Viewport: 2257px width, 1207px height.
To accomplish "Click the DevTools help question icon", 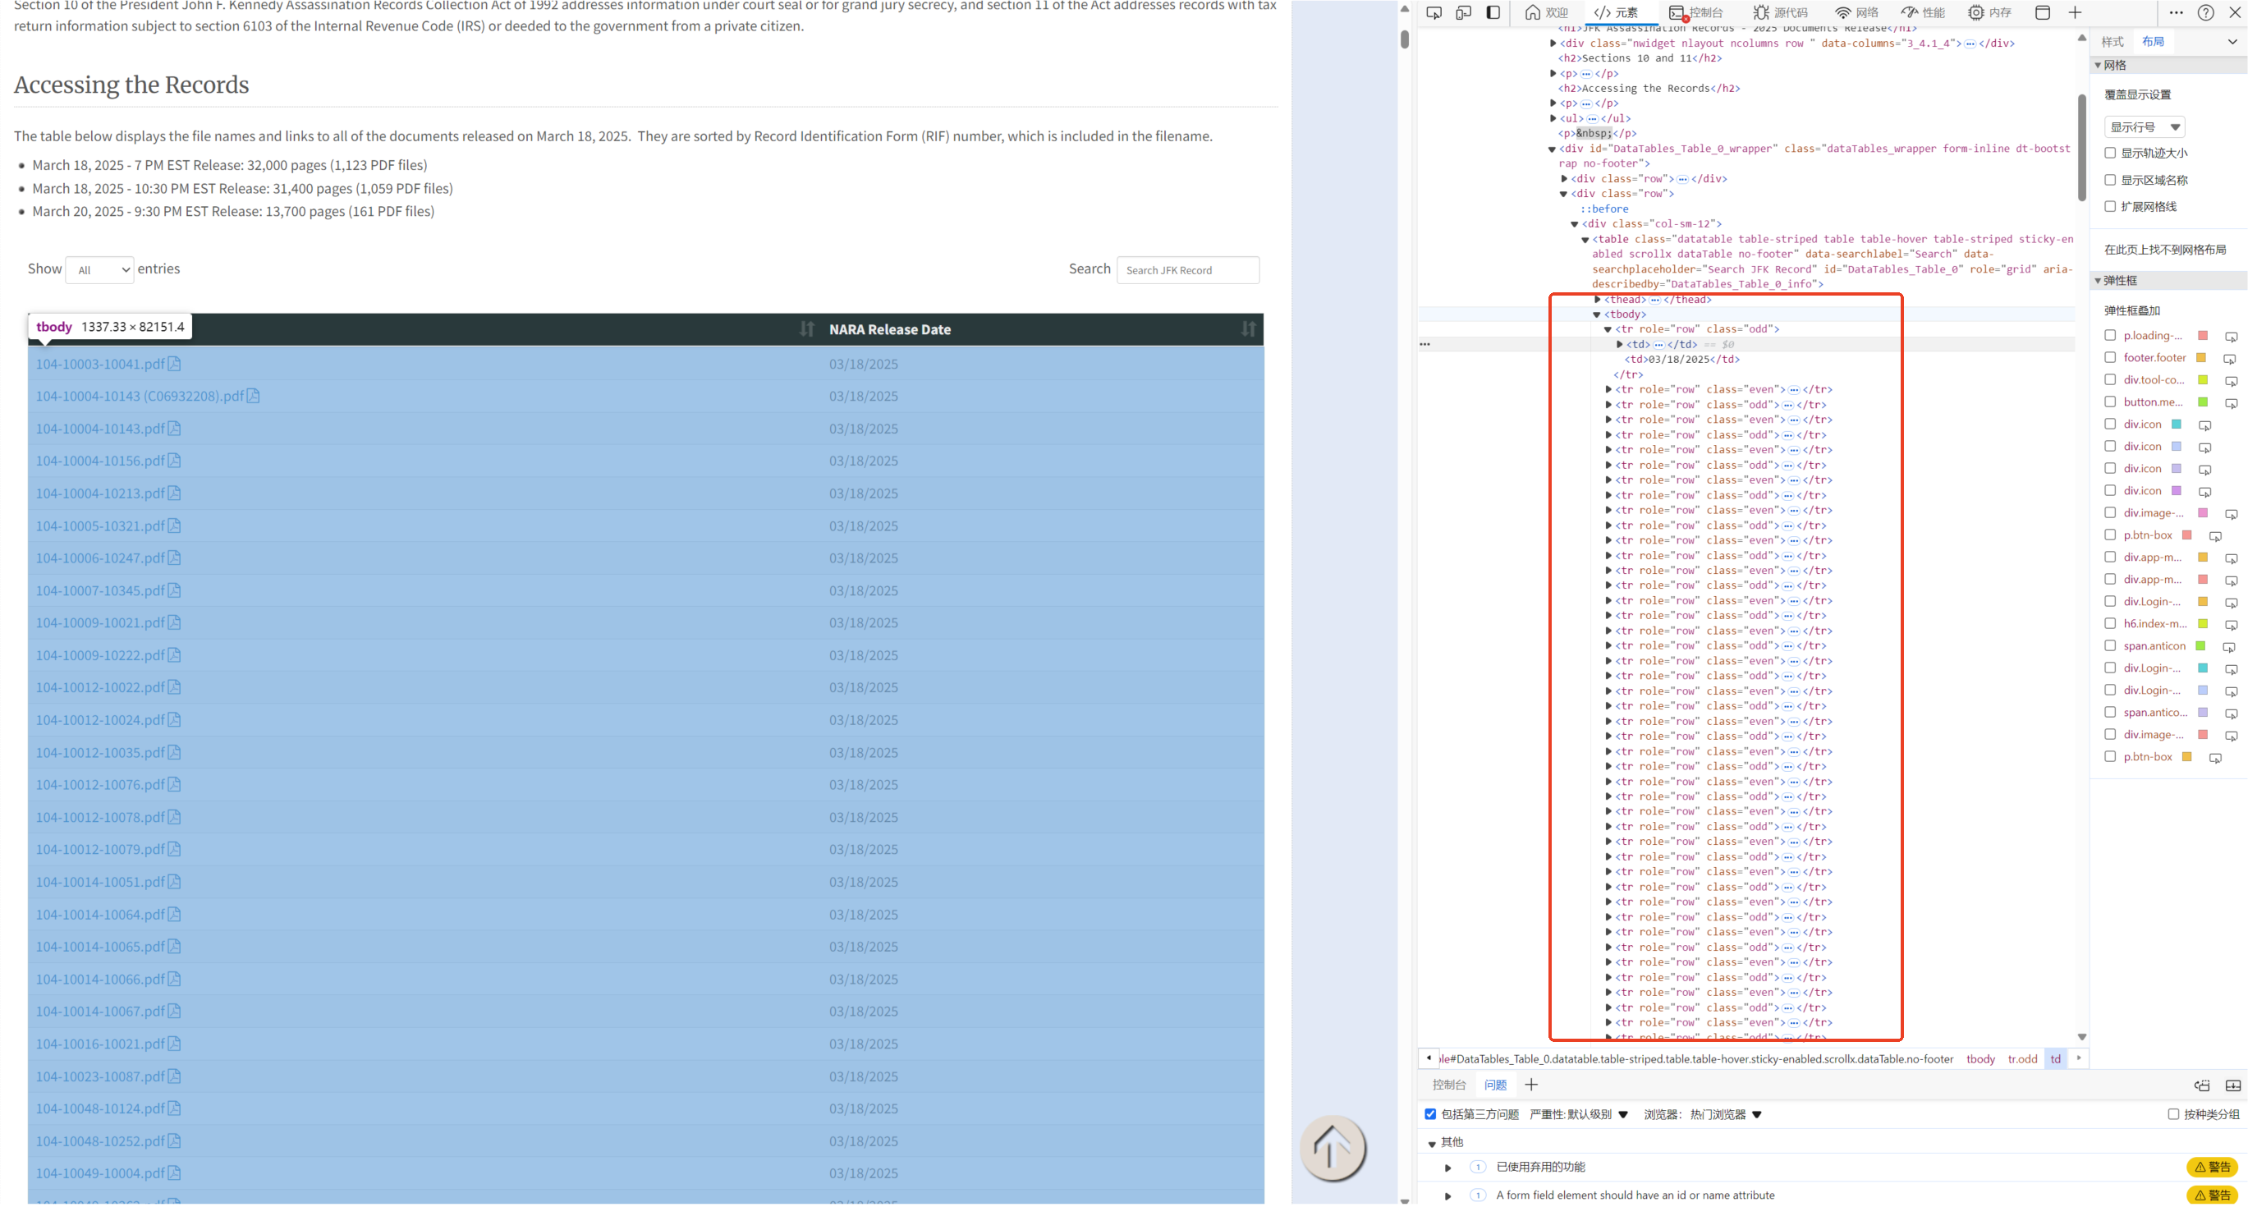I will (2205, 12).
